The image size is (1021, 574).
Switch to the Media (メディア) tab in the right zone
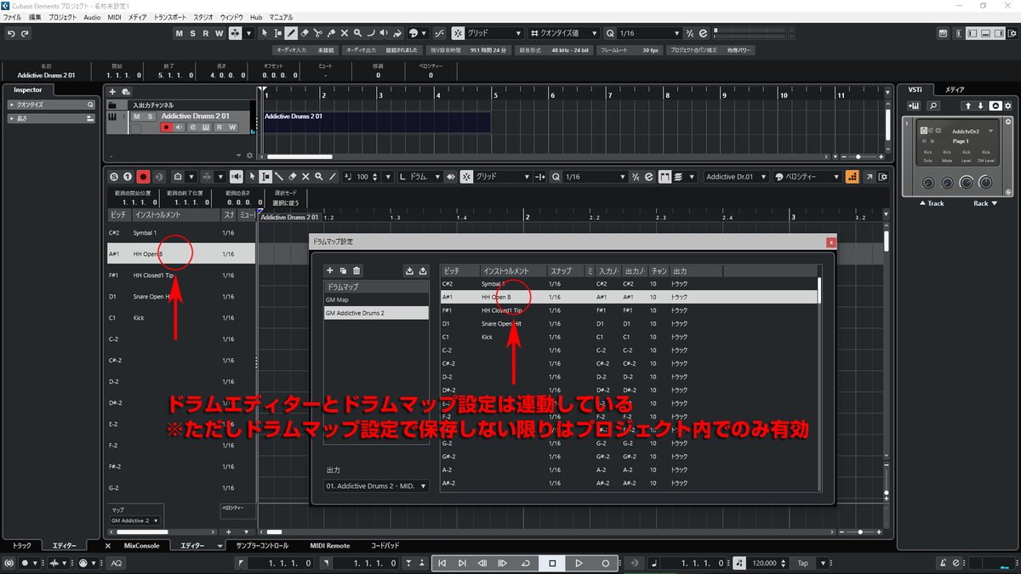(955, 89)
